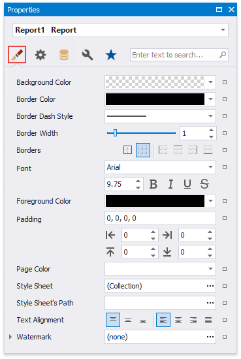Screen dimensions: 241x359
Task: Open the Favorites tab with star icon
Action: pos(111,55)
